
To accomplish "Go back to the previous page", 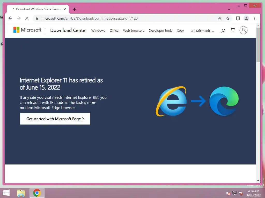I will coord(10,18).
